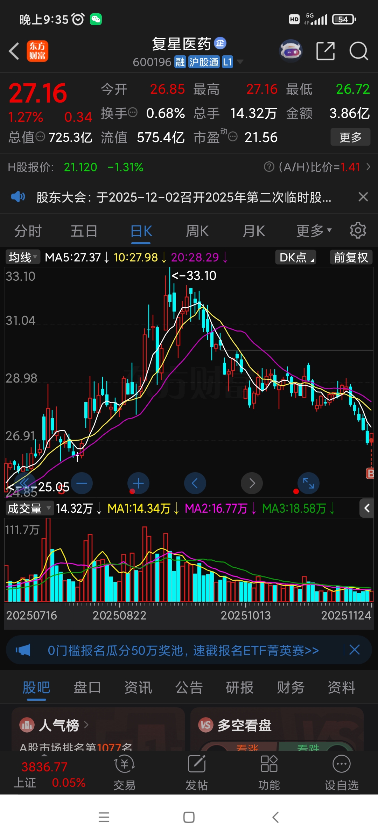
Task: Collapse side panel arrow by volume
Action: pyautogui.click(x=367, y=508)
